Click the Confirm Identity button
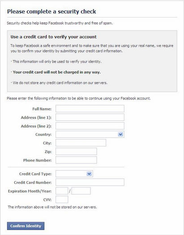 click(x=26, y=226)
